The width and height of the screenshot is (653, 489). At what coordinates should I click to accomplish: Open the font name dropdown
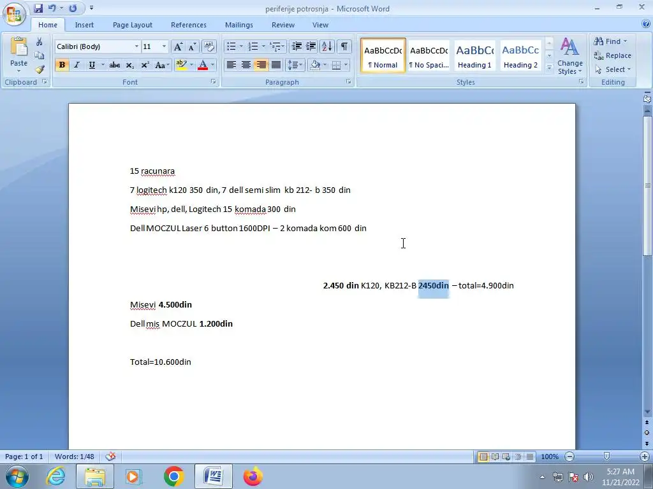point(136,46)
